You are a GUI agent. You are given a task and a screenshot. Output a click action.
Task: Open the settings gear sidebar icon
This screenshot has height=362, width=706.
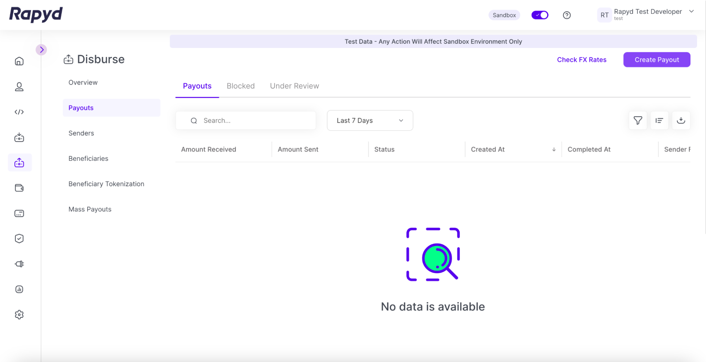click(19, 315)
